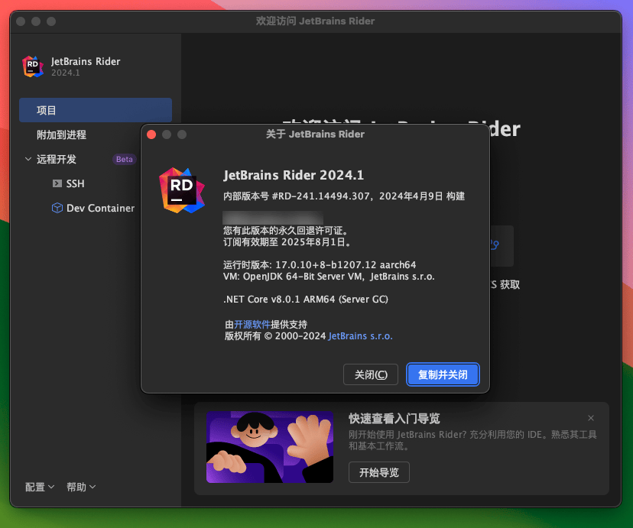633x528 pixels.
Task: Open the 帮助 dropdown menu
Action: [x=80, y=487]
